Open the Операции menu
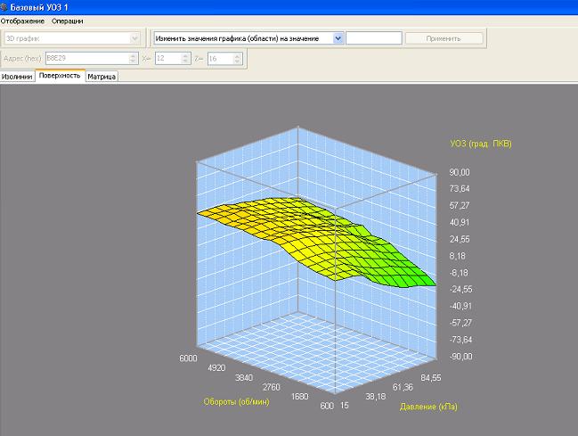Viewport: 578px width, 436px height. point(69,21)
